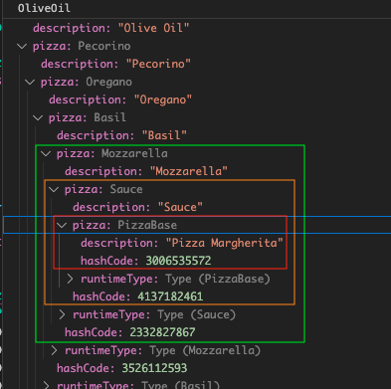This screenshot has width=391, height=389.
Task: Select the Basil type label
Action: click(x=109, y=117)
